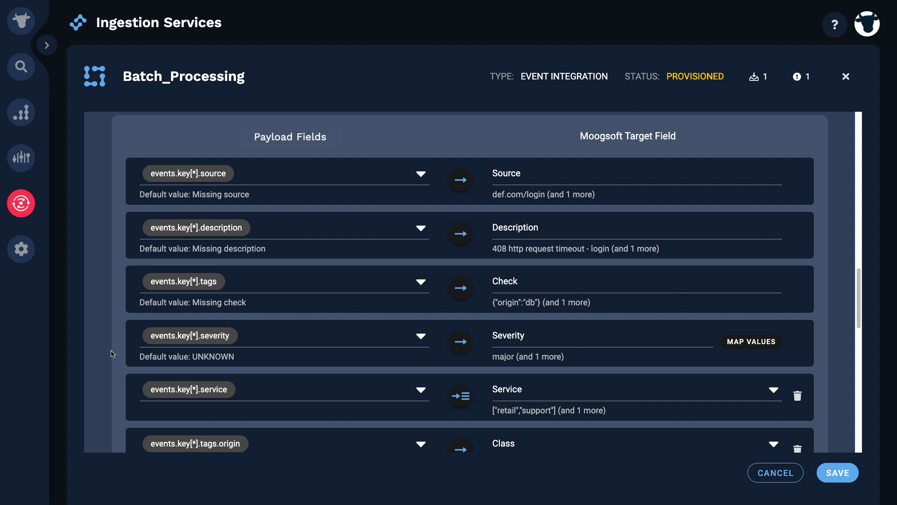The width and height of the screenshot is (897, 505).
Task: Select the events.key[*].service chip
Action: pyautogui.click(x=189, y=390)
